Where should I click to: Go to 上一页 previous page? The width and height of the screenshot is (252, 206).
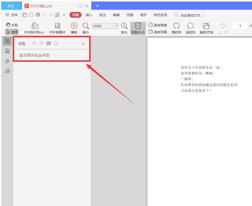[x=223, y=28]
